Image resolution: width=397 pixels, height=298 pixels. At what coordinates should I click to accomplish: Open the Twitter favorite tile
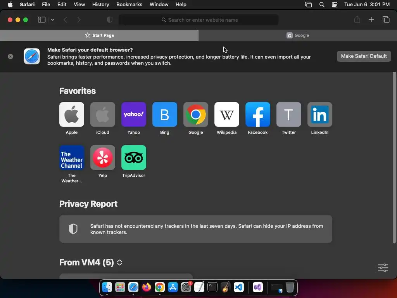click(x=288, y=114)
